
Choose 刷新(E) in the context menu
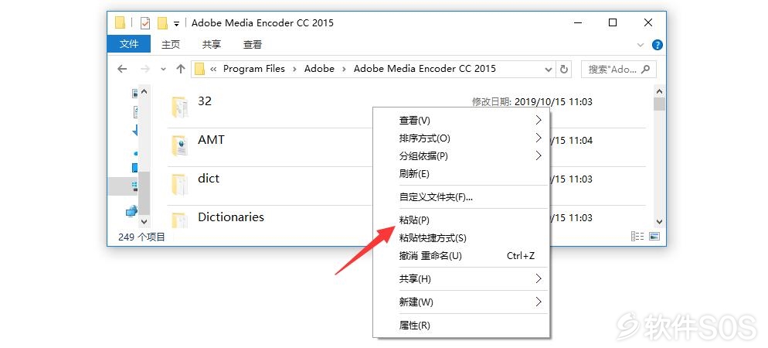(461, 173)
